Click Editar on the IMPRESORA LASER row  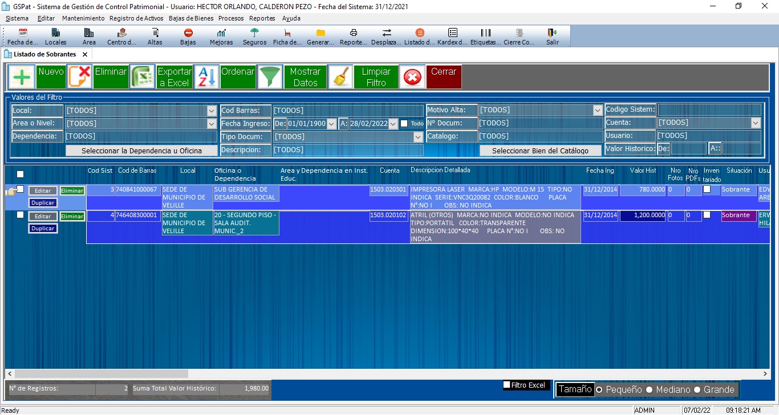tap(43, 191)
